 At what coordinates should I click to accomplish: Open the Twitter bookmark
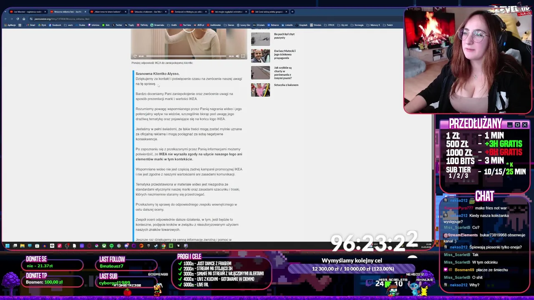point(117,25)
